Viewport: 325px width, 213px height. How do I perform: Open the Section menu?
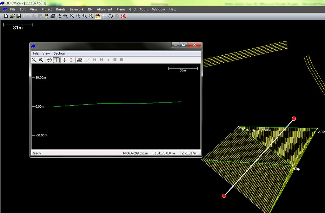coord(59,53)
